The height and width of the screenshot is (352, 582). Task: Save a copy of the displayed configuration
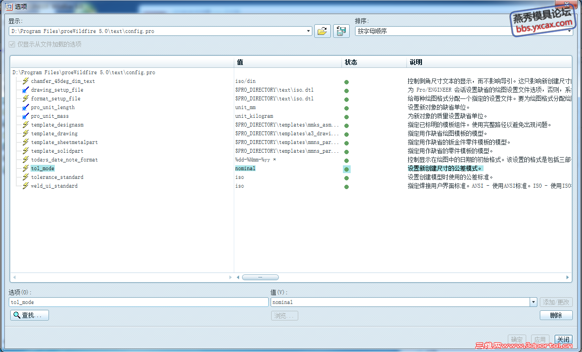pos(341,31)
